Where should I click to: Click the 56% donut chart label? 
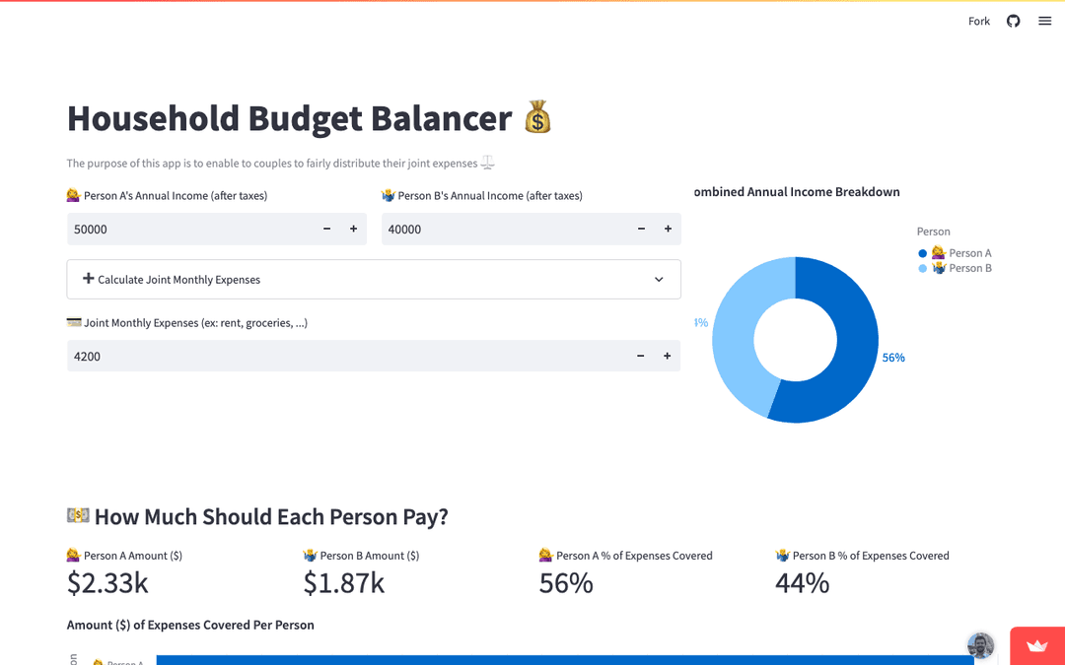point(893,358)
